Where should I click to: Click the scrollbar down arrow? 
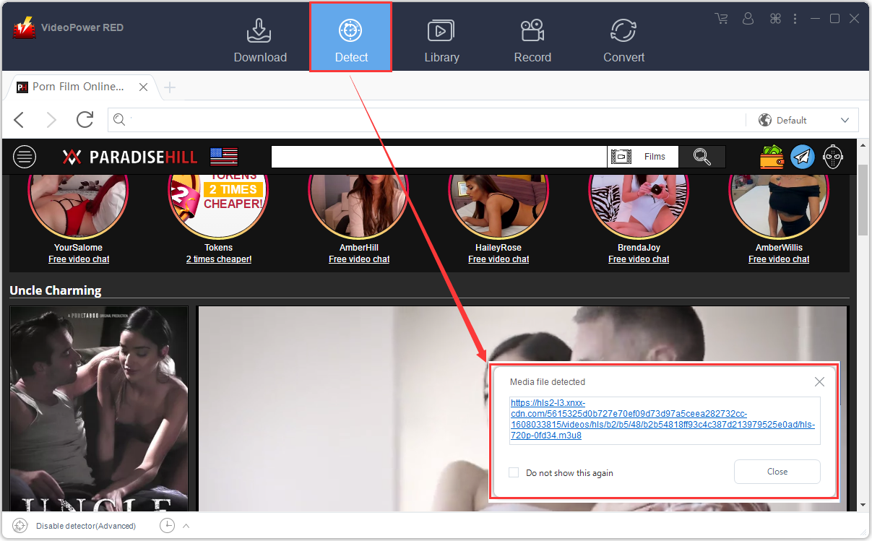tap(863, 505)
